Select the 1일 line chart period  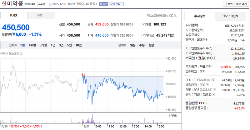coord(22,45)
